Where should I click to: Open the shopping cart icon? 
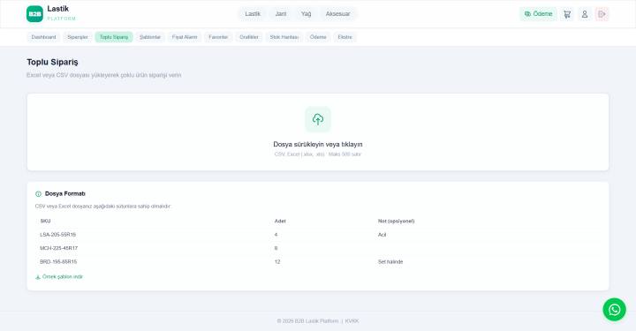click(567, 14)
